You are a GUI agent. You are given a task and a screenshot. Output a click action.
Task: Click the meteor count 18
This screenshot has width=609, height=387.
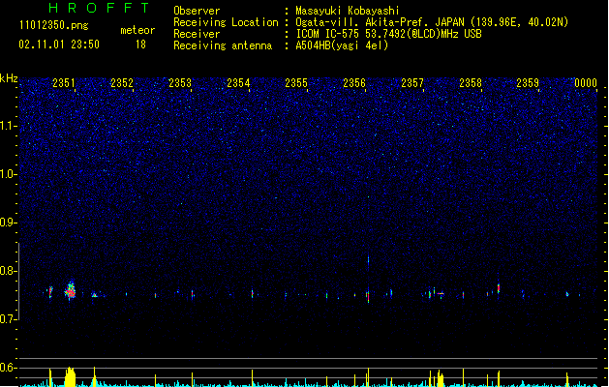click(x=140, y=45)
